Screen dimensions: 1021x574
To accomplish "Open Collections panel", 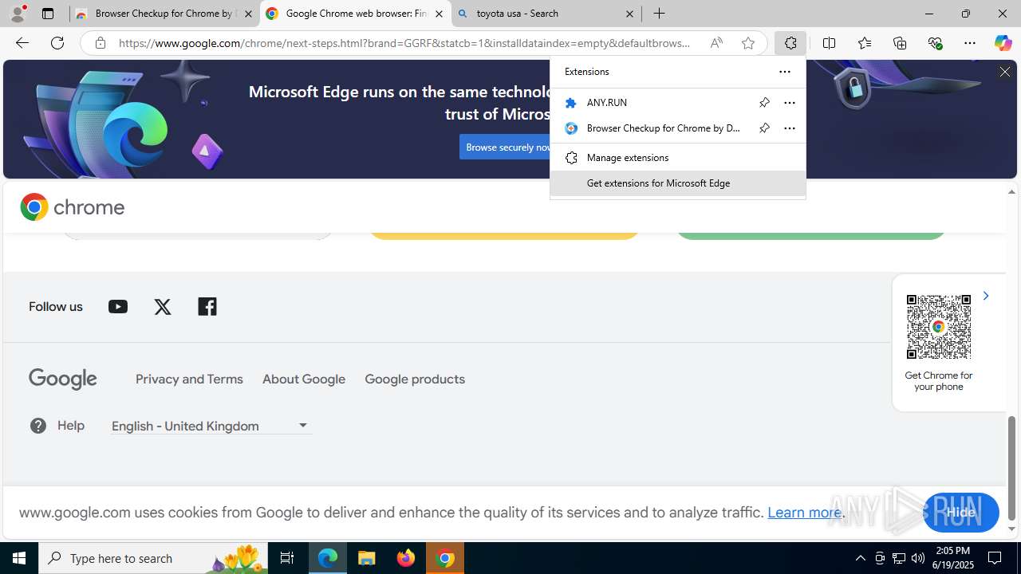I will tap(899, 43).
